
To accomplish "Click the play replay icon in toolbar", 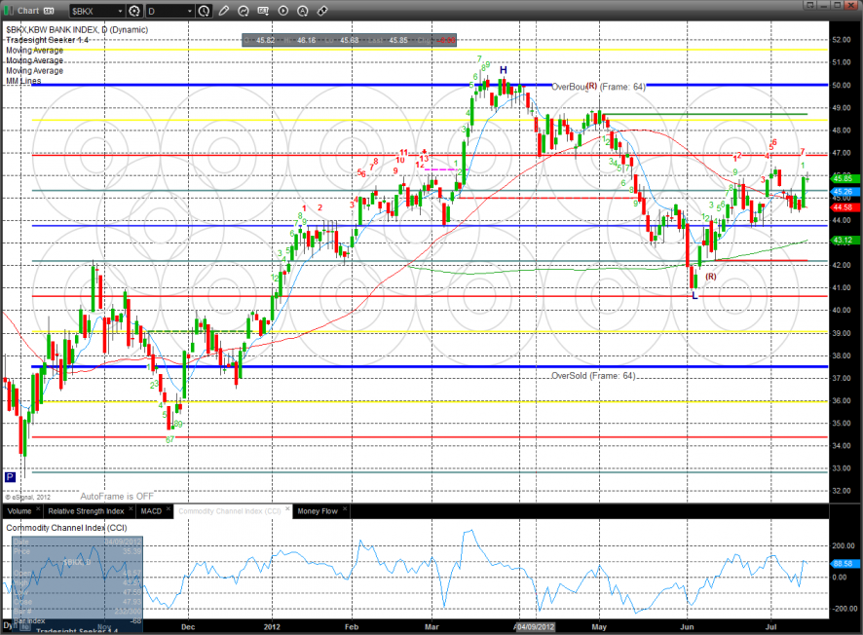I will [282, 11].
